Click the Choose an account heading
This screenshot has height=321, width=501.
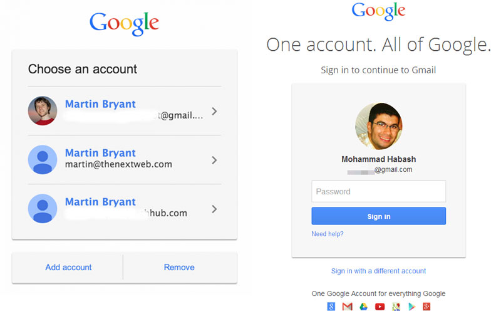pos(83,69)
